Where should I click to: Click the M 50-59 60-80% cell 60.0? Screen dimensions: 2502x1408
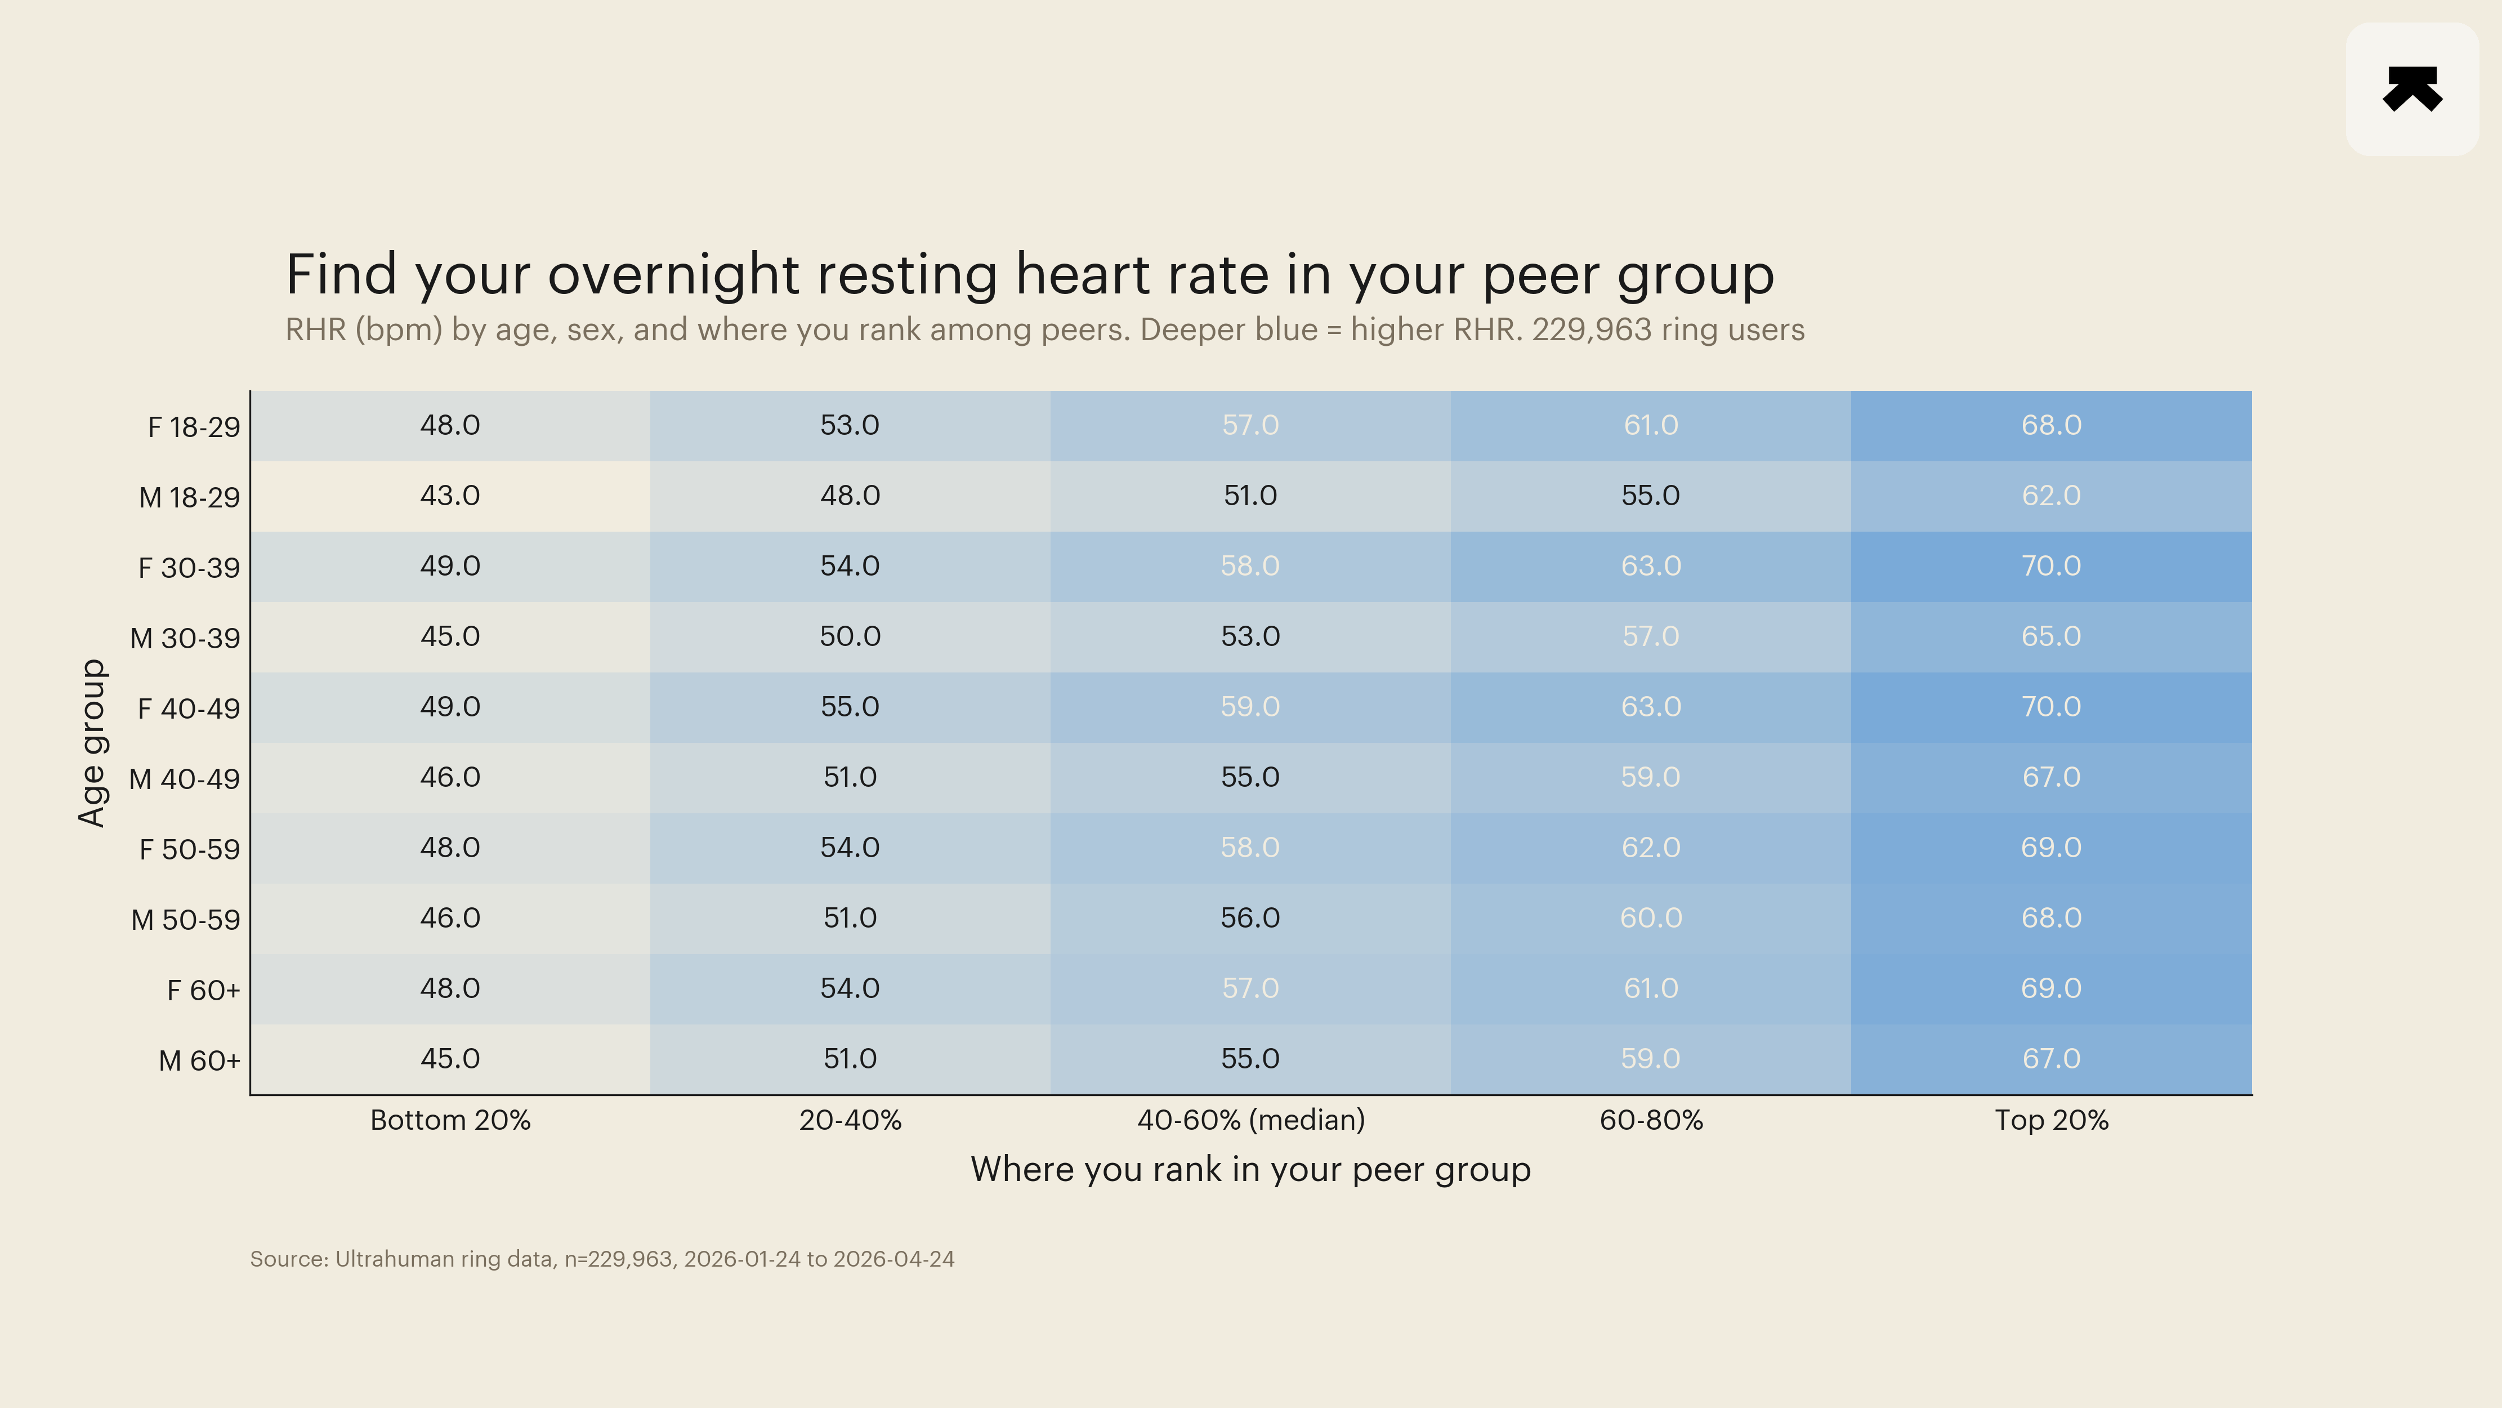coord(1651,919)
